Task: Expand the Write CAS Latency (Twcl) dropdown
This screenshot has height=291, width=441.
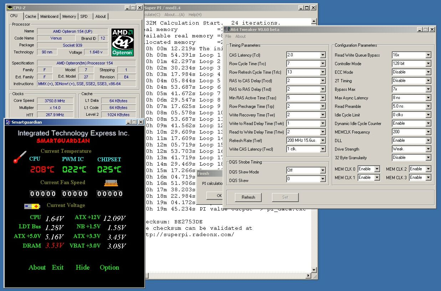Action: pos(323,149)
